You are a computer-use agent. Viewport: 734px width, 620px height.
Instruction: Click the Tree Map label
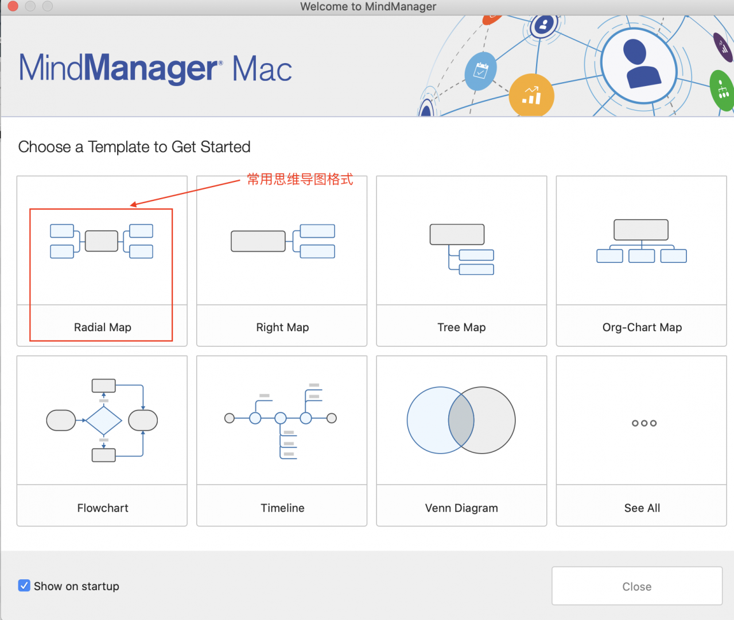point(461,327)
